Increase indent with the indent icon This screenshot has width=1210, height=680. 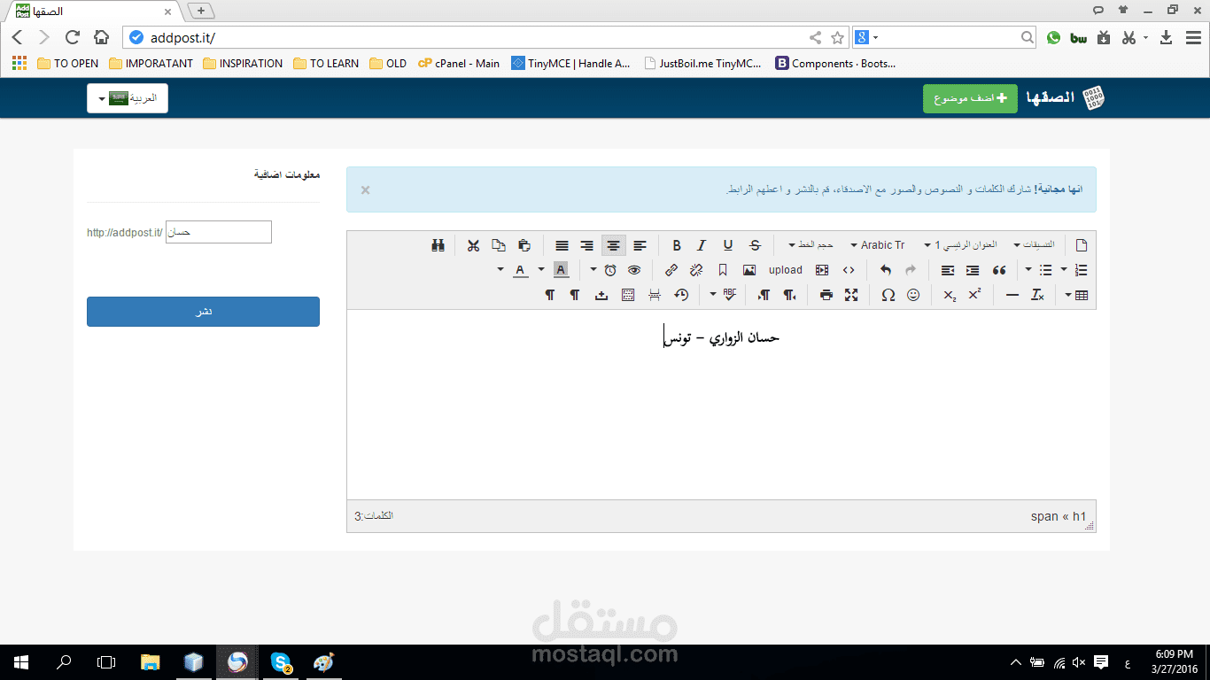coord(973,270)
